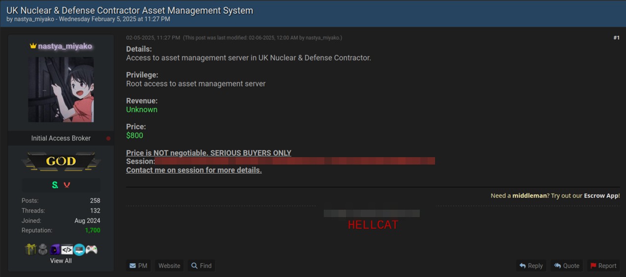The image size is (626, 277).
Task: Reply to the asset management post
Action: pyautogui.click(x=531, y=266)
